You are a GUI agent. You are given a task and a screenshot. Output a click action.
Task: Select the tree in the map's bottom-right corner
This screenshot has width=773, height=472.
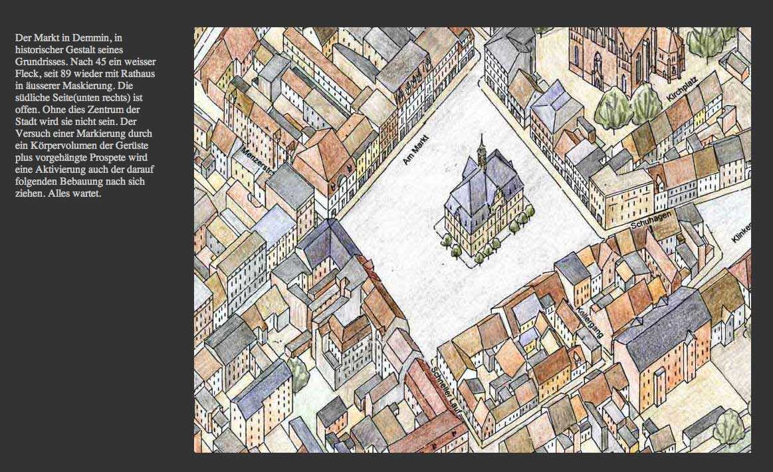coord(728,425)
